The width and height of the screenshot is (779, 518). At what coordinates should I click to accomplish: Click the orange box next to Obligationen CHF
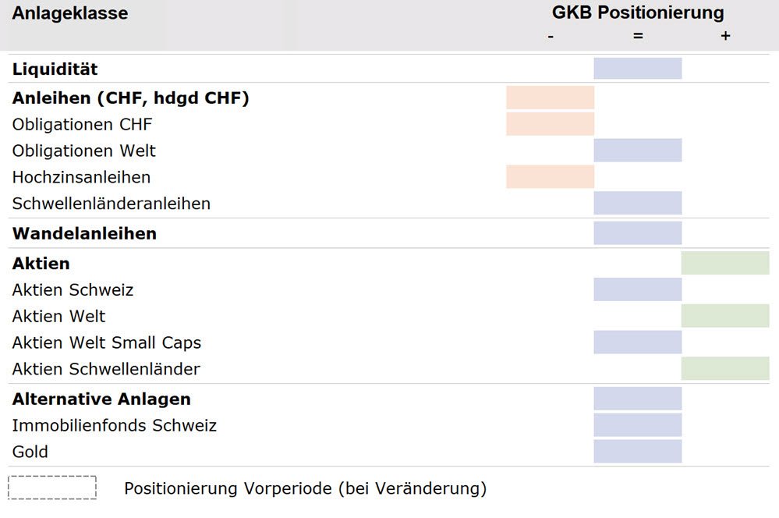coord(550,124)
